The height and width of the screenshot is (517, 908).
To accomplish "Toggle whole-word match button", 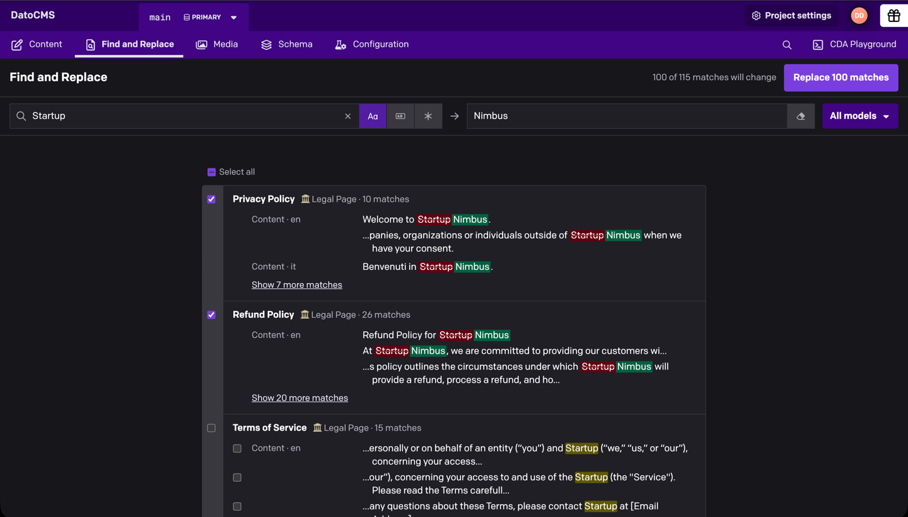I will click(x=400, y=116).
